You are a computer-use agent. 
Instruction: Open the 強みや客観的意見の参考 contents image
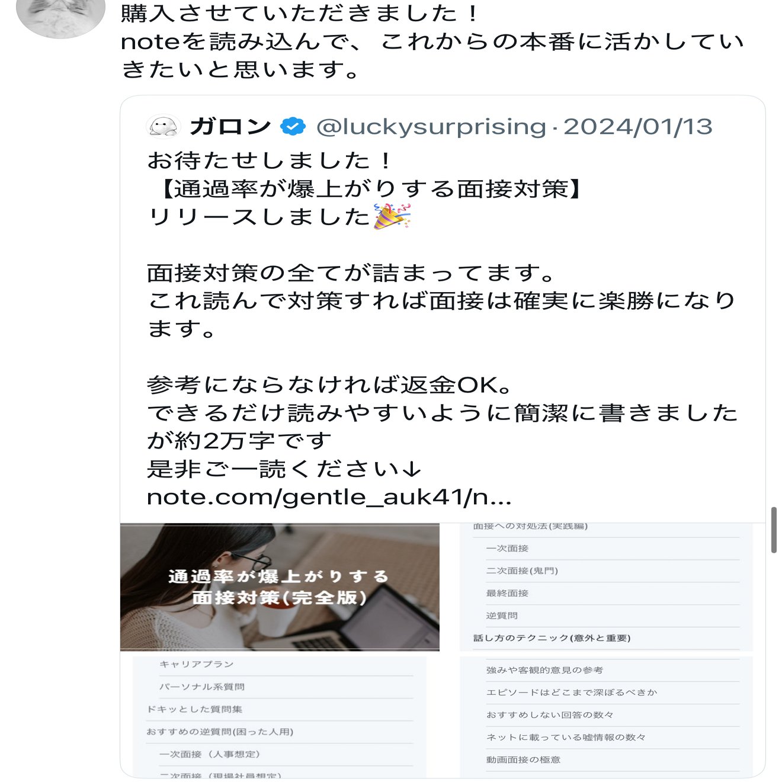click(606, 716)
